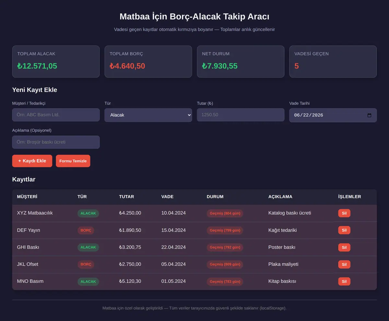Screen dimensions: 389x321
Task: Click the ALACAK badge in MNO Basım row
Action: point(88,282)
